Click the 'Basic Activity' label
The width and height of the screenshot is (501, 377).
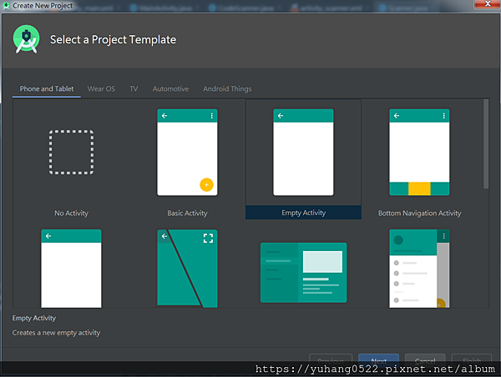187,214
